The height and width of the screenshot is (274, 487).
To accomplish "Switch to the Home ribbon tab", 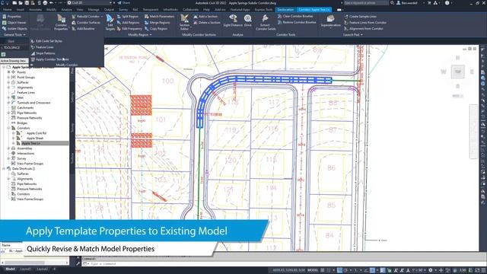I will coord(7,10).
